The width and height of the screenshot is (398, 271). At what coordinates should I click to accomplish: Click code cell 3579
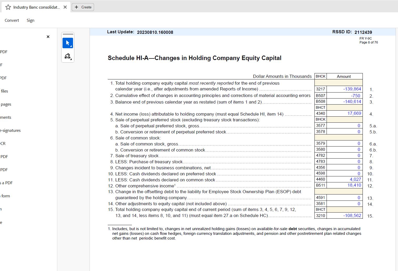[x=321, y=143]
